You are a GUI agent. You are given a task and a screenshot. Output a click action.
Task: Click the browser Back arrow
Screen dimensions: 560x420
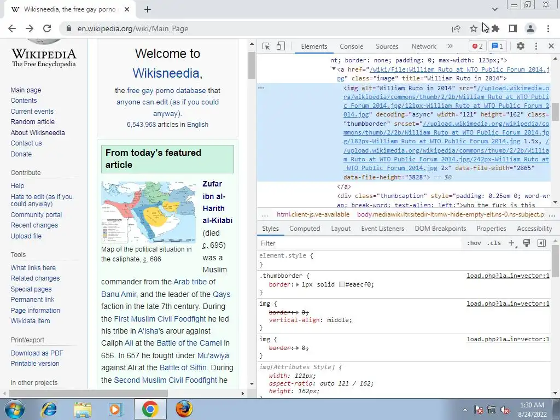[x=12, y=28]
